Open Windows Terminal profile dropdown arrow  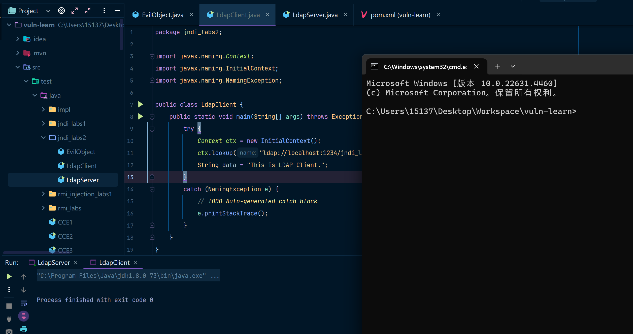[x=513, y=66]
